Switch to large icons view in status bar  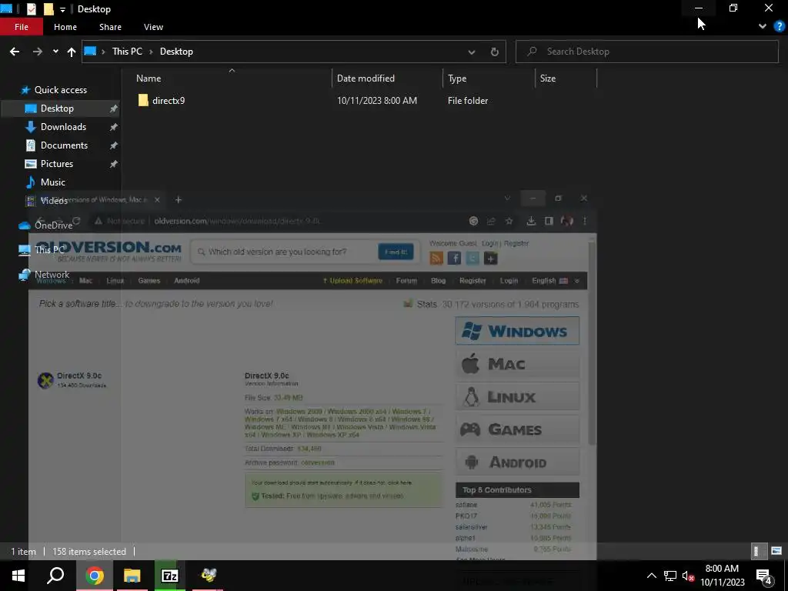point(776,551)
